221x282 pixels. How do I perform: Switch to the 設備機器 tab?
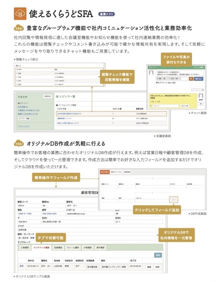[x=58, y=248]
